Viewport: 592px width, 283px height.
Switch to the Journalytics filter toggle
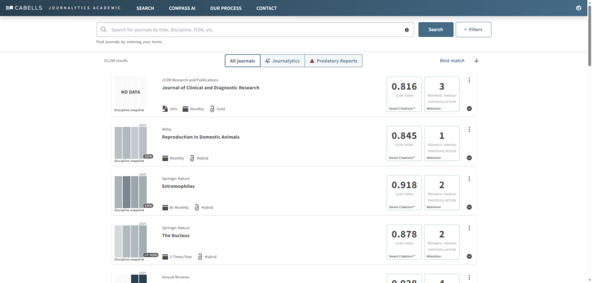pyautogui.click(x=282, y=61)
